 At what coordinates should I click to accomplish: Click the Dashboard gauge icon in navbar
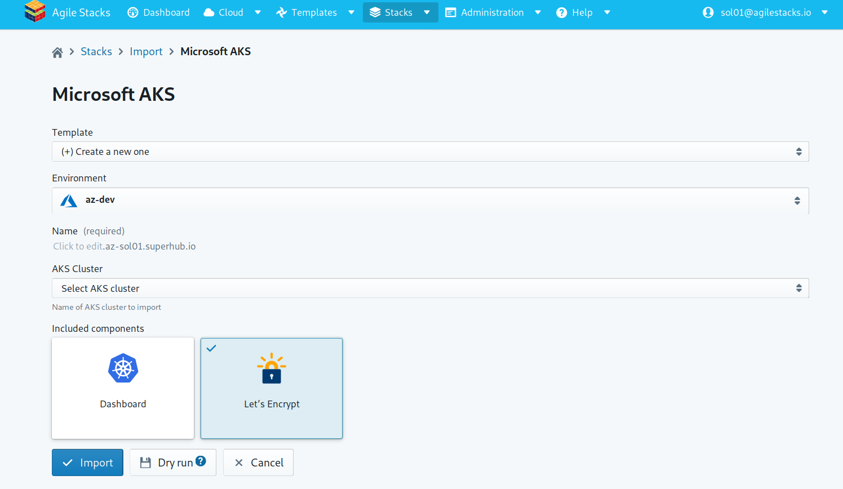pyautogui.click(x=133, y=12)
